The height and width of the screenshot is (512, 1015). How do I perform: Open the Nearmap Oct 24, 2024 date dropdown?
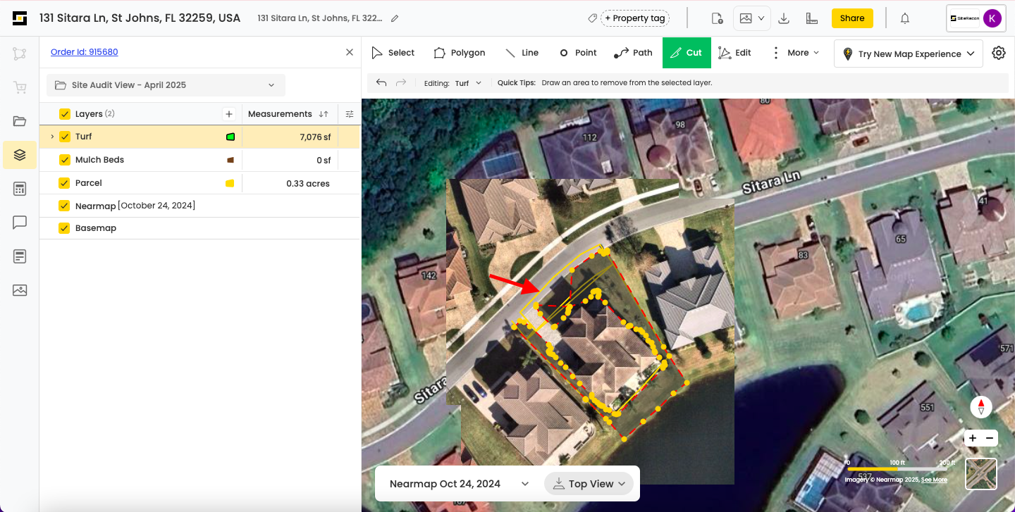coord(459,484)
